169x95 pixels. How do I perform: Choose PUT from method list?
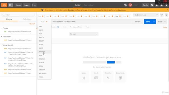pyautogui.click(x=44, y=34)
